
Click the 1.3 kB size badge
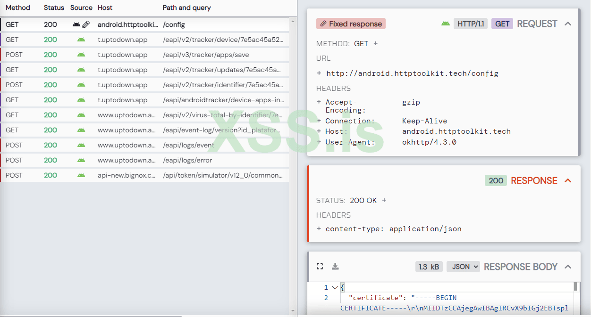(429, 267)
